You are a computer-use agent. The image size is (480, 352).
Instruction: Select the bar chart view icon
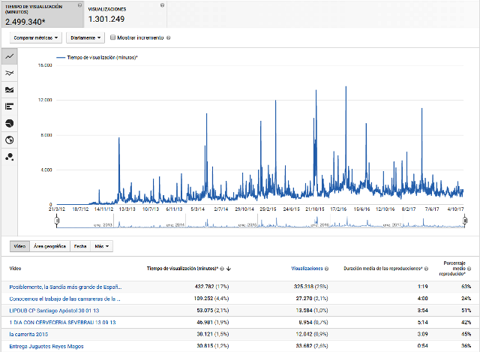pos(10,106)
